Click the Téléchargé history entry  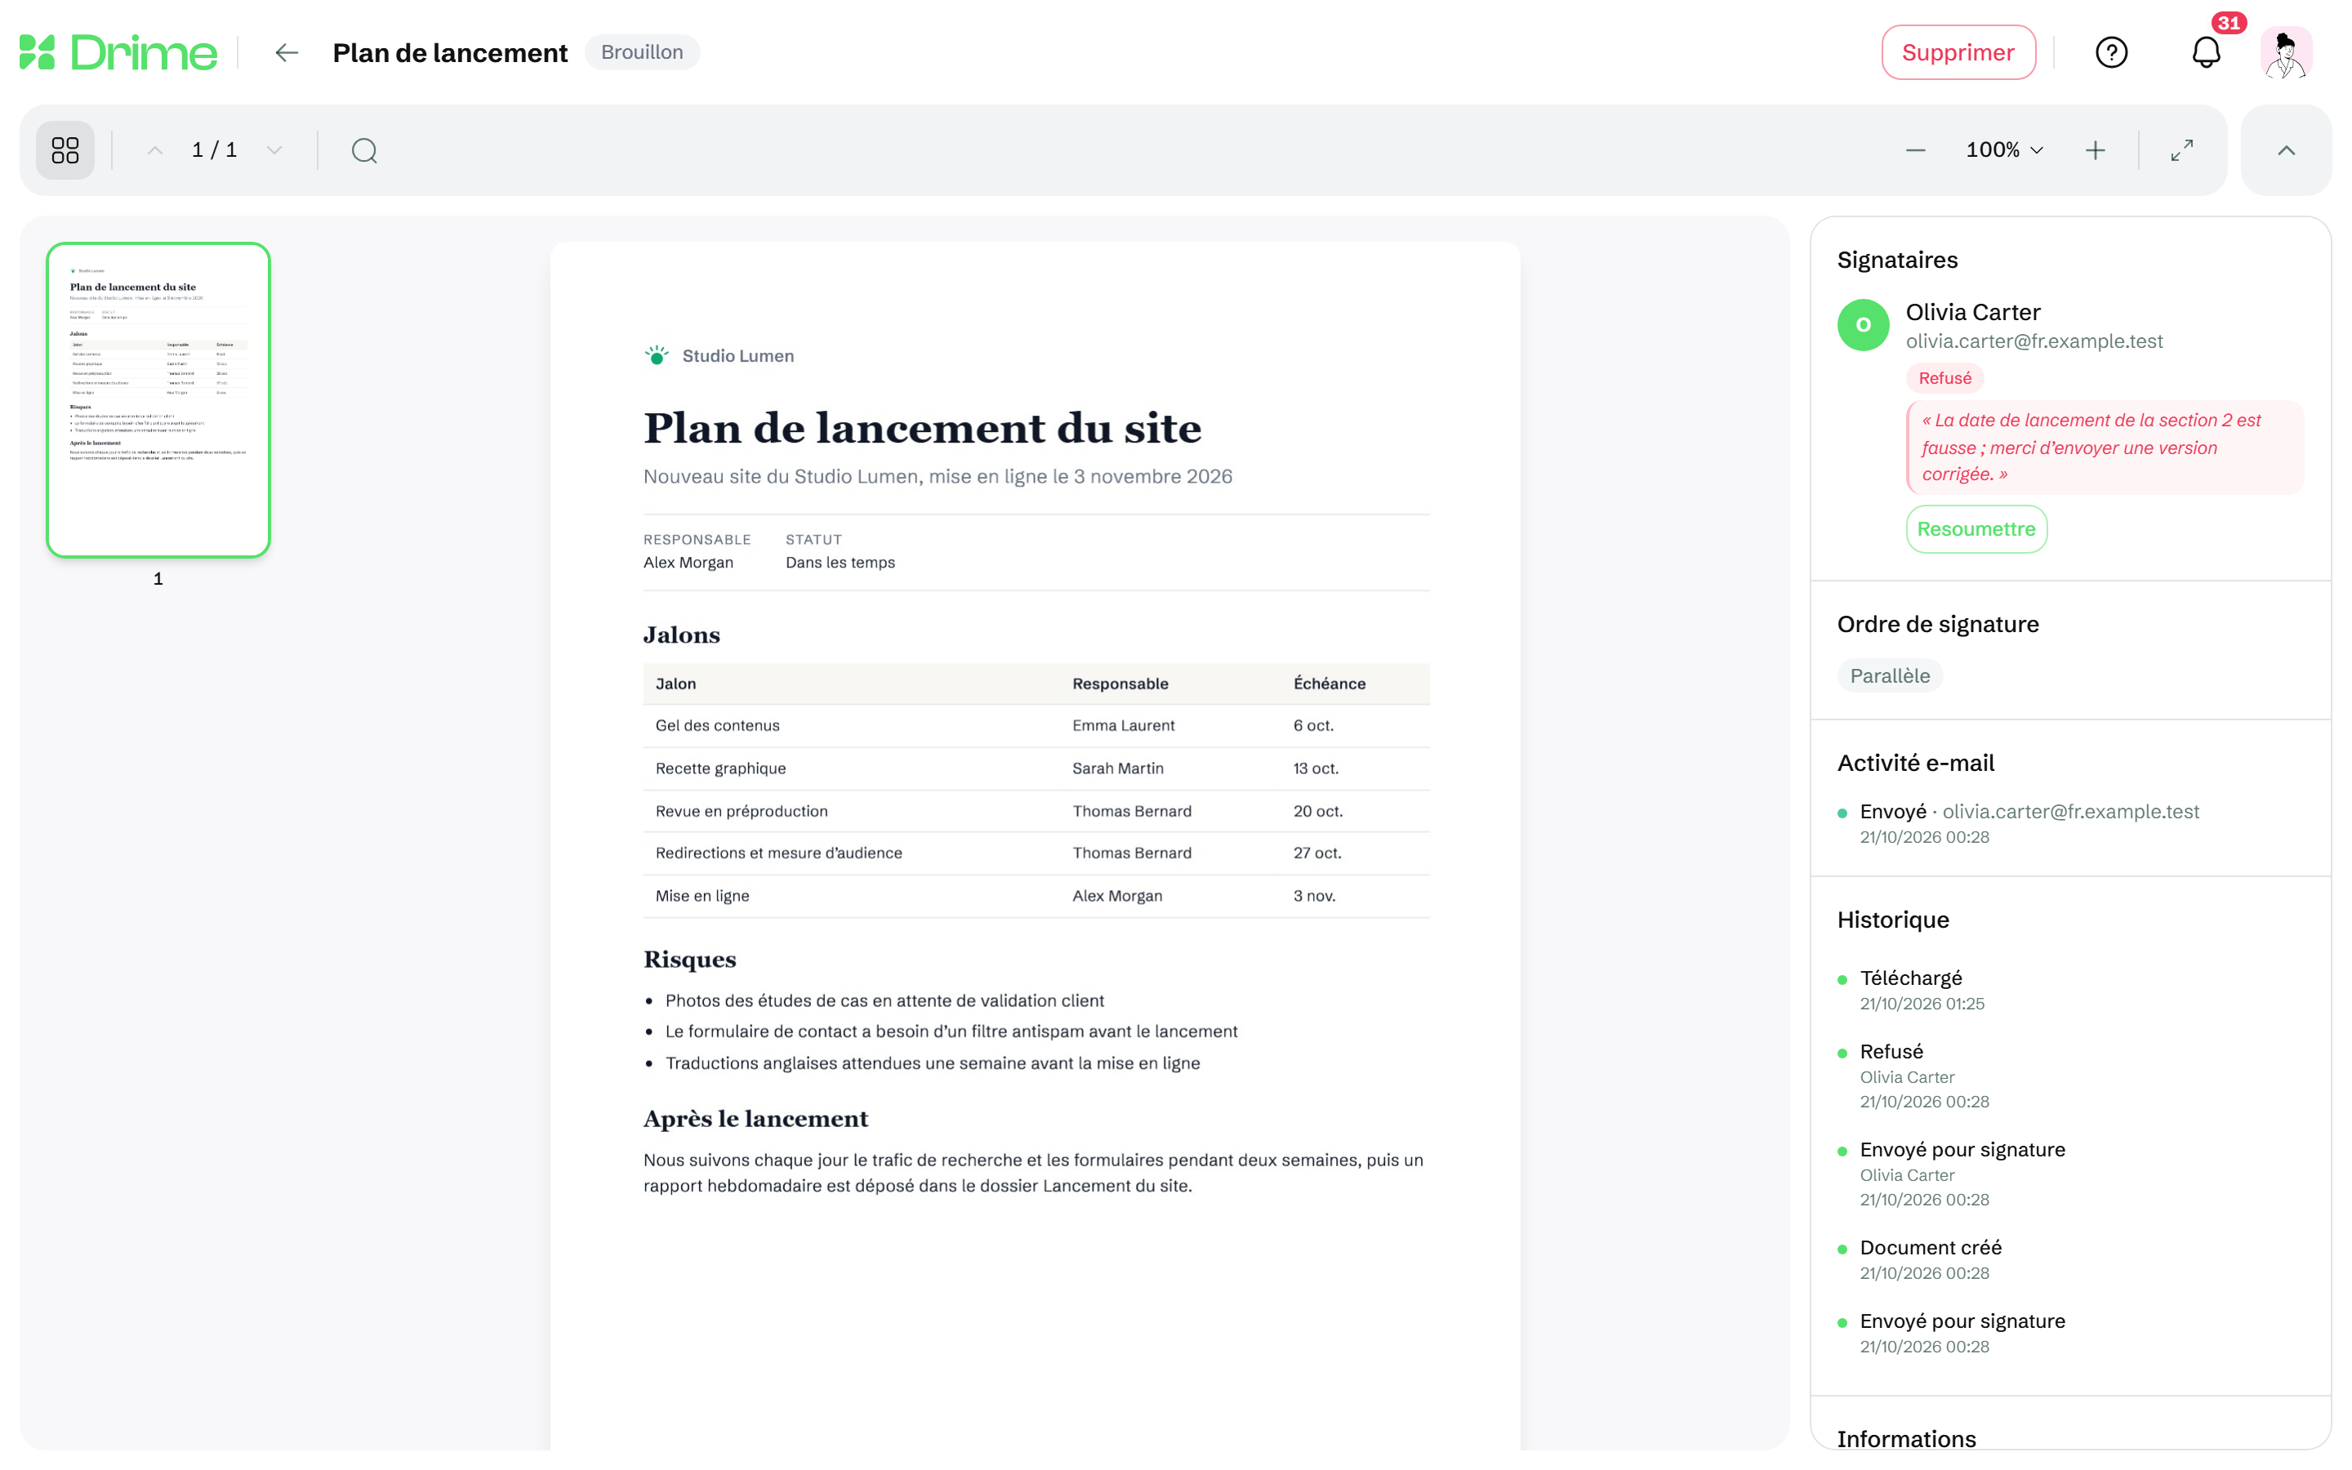coord(1911,989)
